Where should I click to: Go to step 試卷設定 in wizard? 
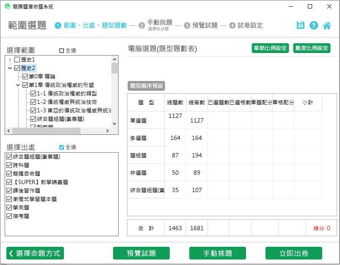click(250, 25)
